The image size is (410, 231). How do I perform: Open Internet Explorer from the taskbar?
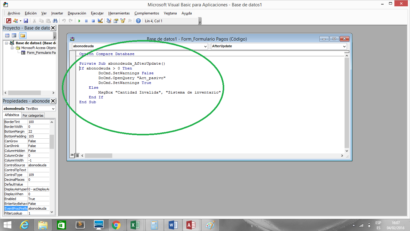(x=24, y=225)
